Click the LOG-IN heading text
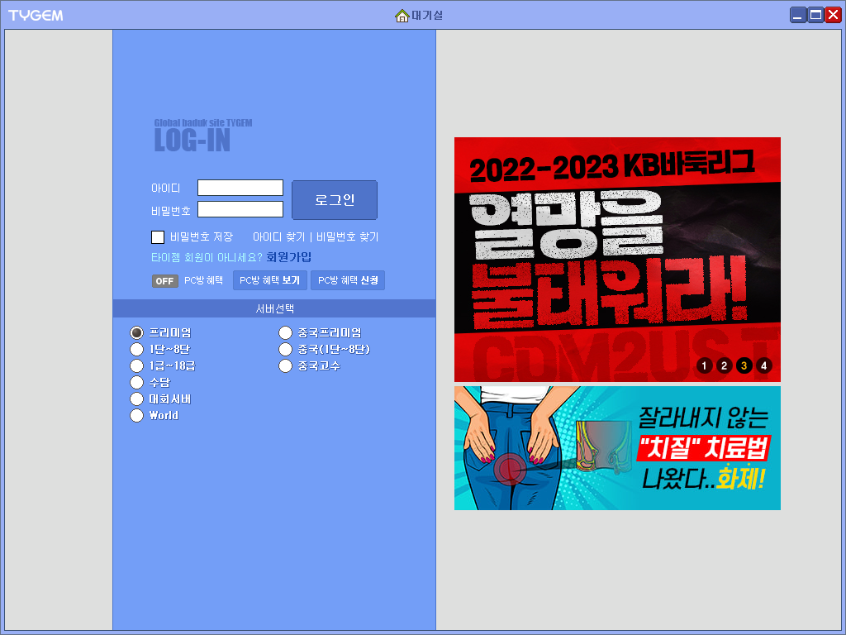 192,141
